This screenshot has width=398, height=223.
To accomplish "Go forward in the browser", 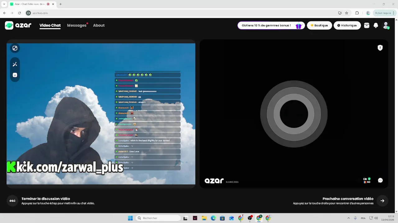I will (x=12, y=13).
